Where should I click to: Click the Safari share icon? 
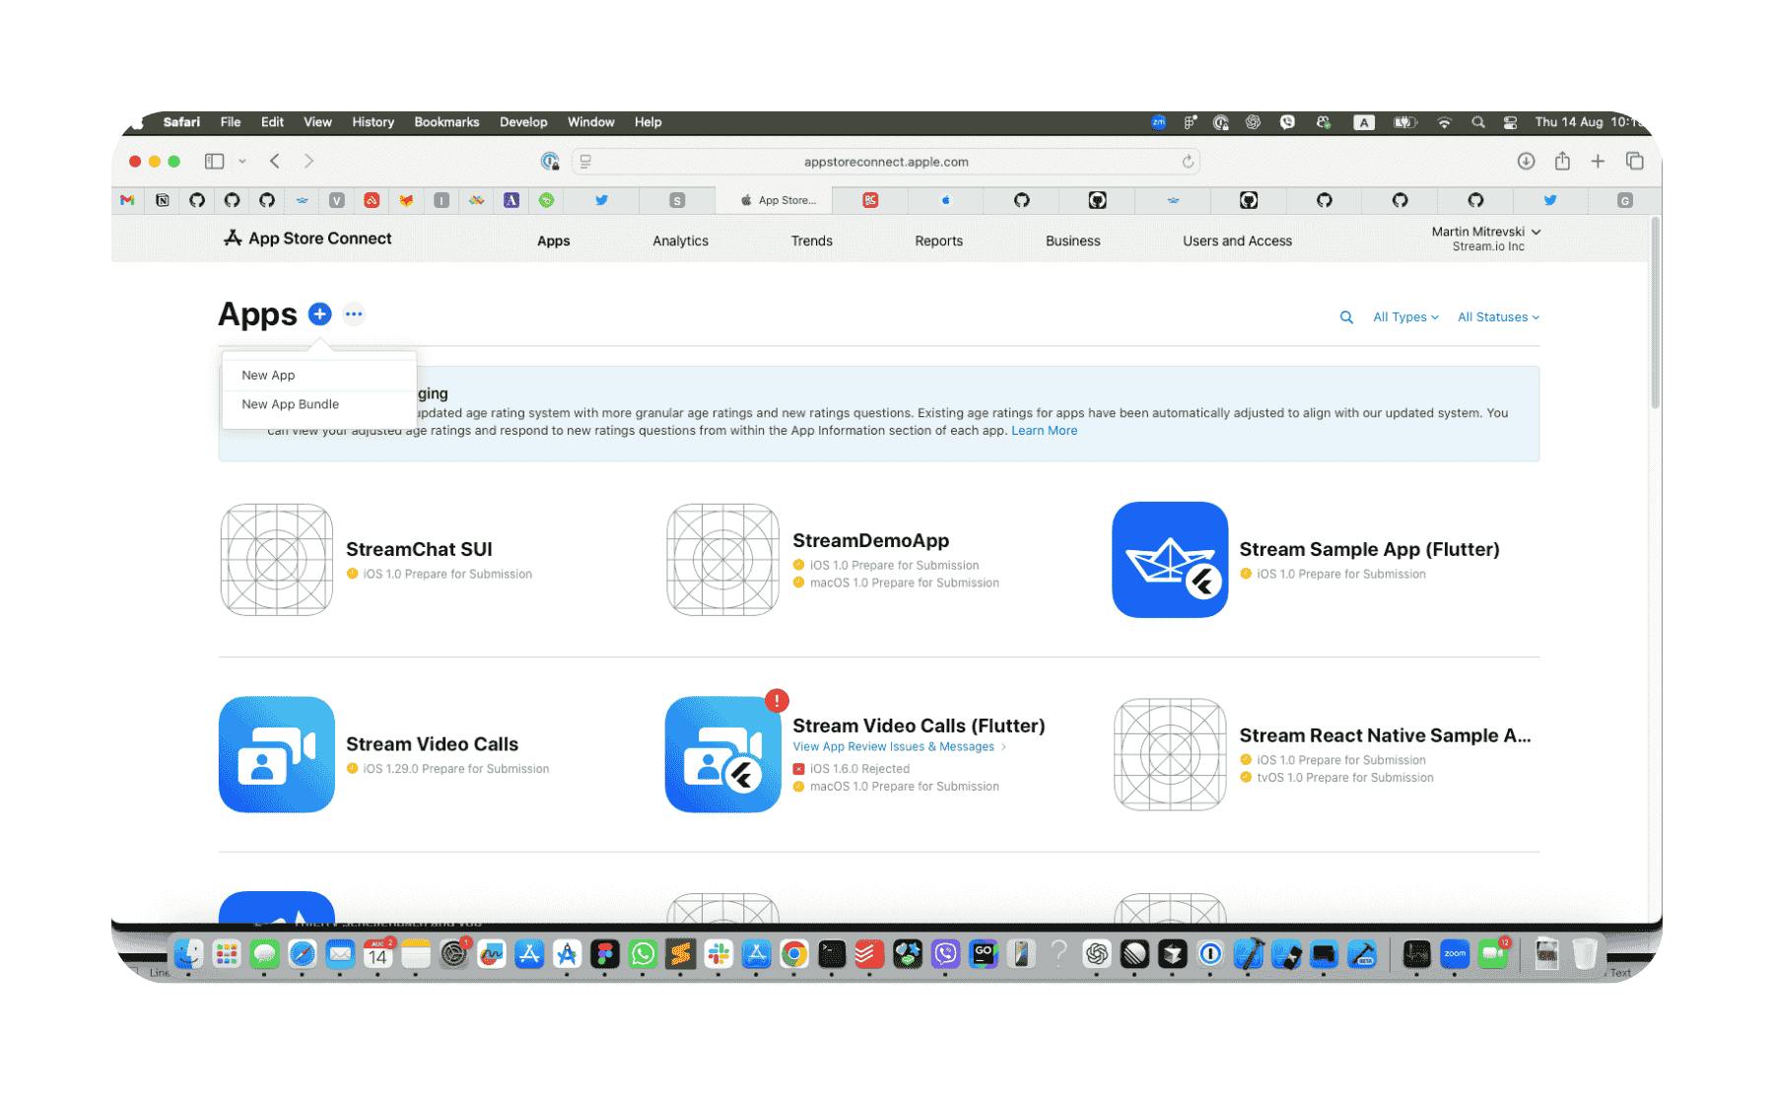(x=1562, y=161)
